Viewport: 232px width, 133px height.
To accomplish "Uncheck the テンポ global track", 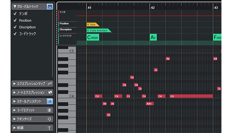I will coord(15,14).
